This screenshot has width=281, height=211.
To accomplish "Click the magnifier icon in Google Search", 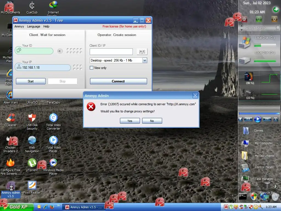I will click(277, 28).
